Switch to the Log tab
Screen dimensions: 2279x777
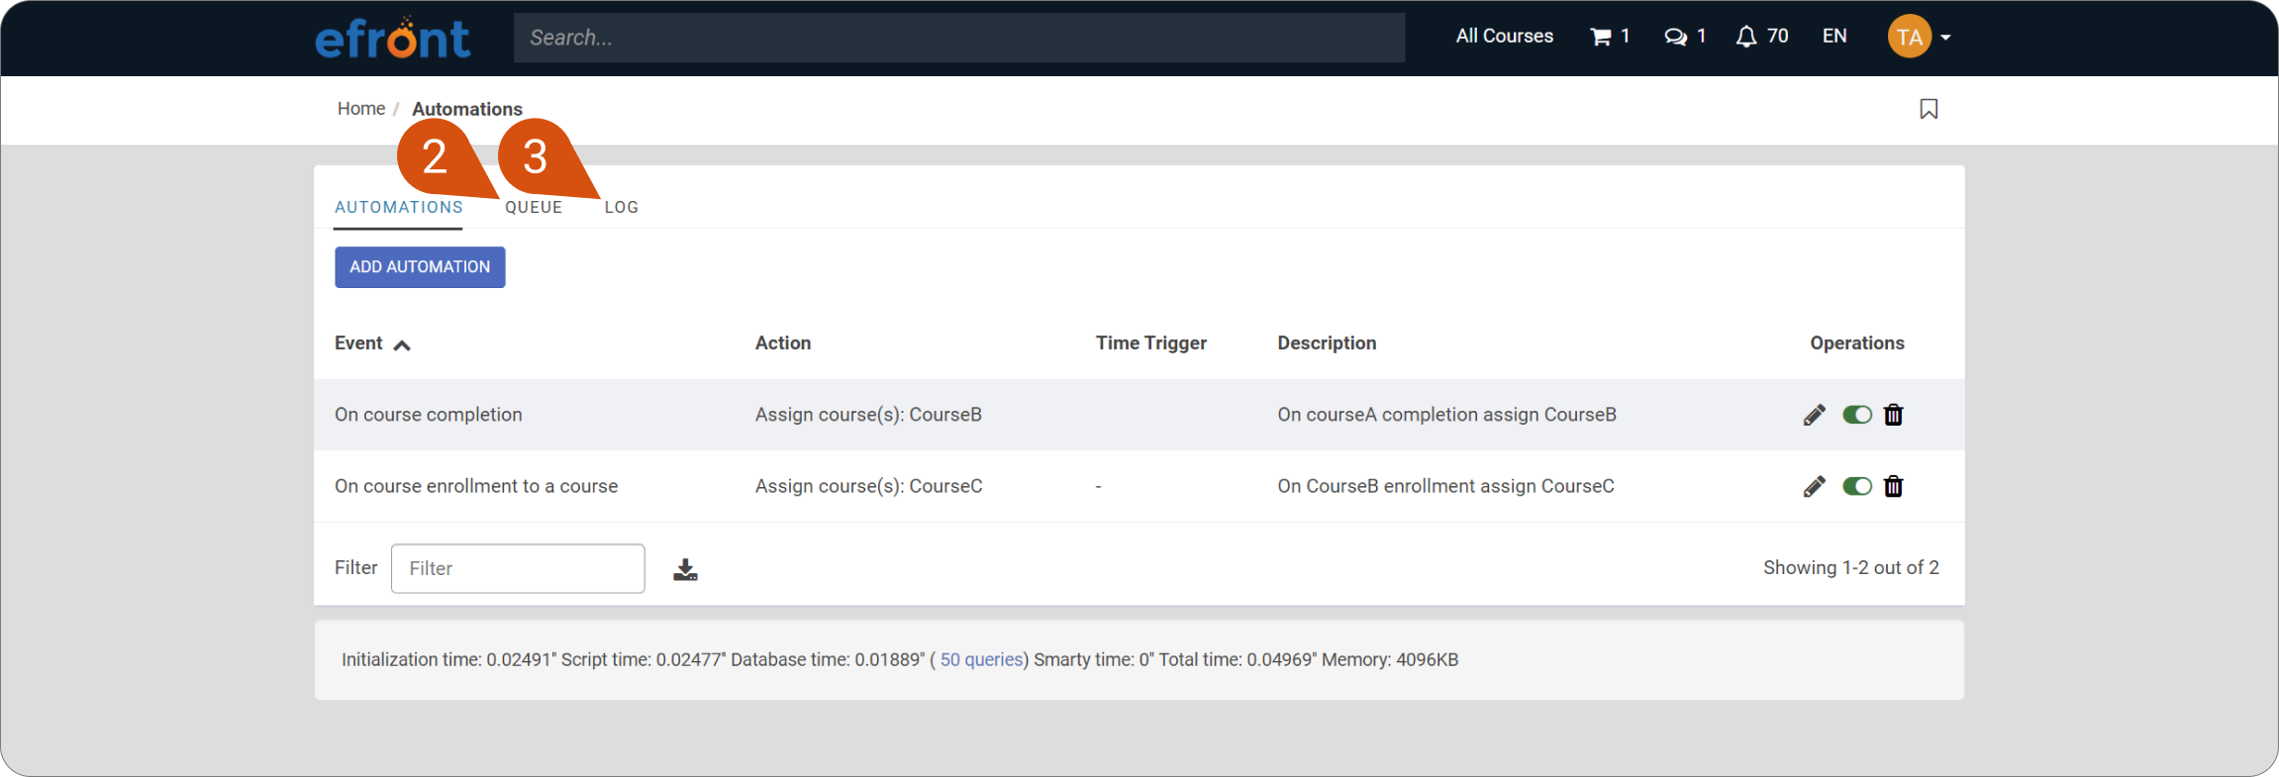coord(622,207)
